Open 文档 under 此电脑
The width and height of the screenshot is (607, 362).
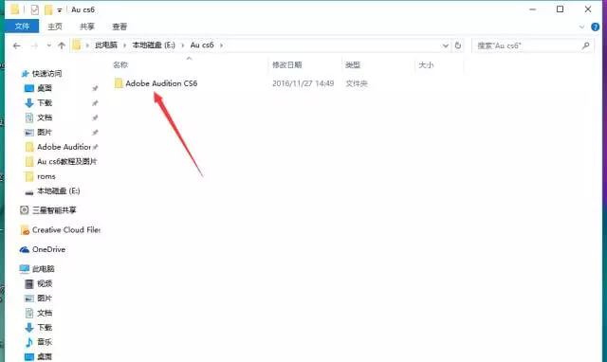(x=45, y=313)
